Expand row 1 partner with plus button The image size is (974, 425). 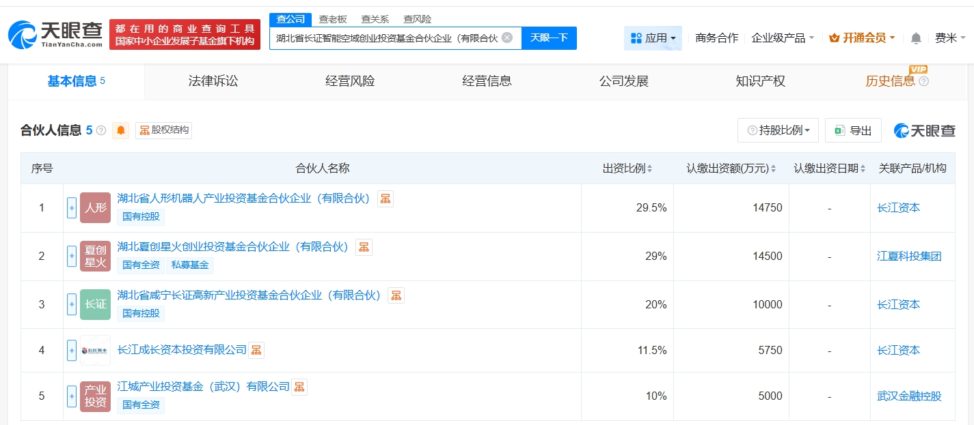[x=72, y=207]
